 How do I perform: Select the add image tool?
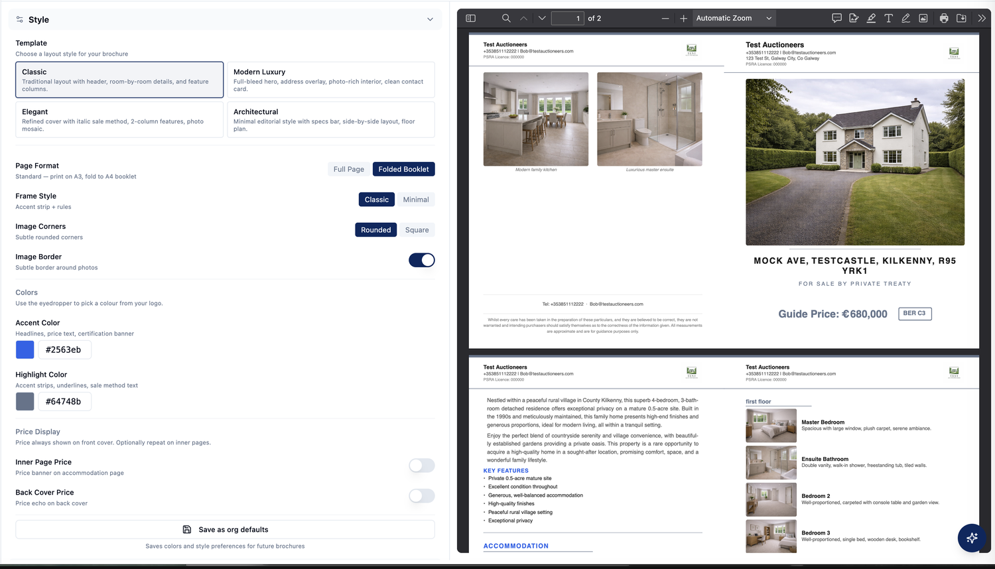tap(923, 19)
